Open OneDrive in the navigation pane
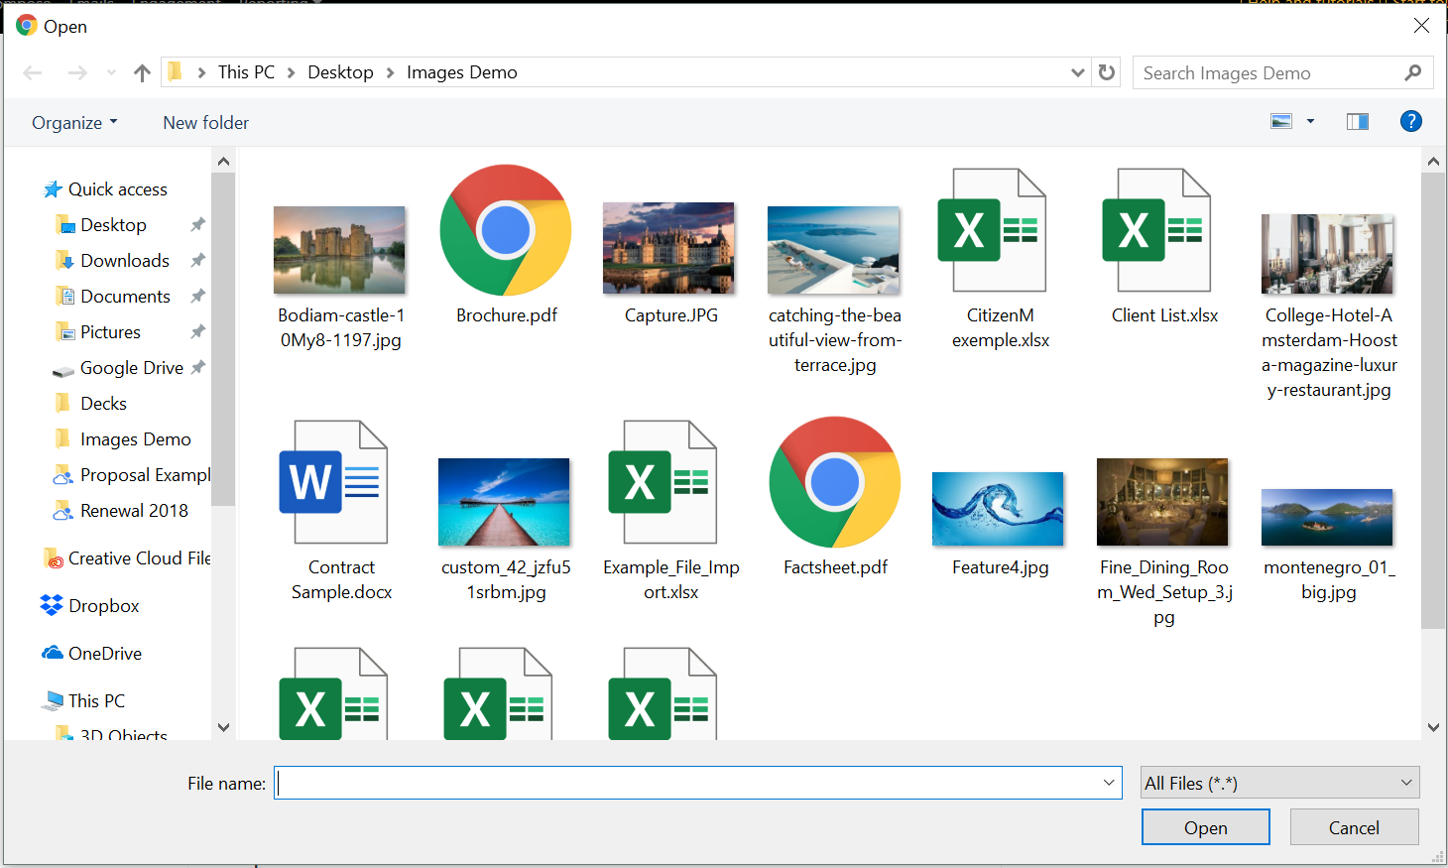This screenshot has width=1448, height=868. tap(104, 654)
